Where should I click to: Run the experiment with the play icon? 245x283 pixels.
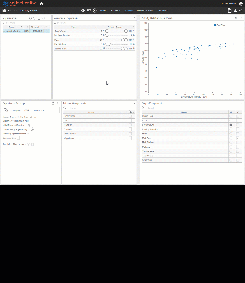pos(6,110)
